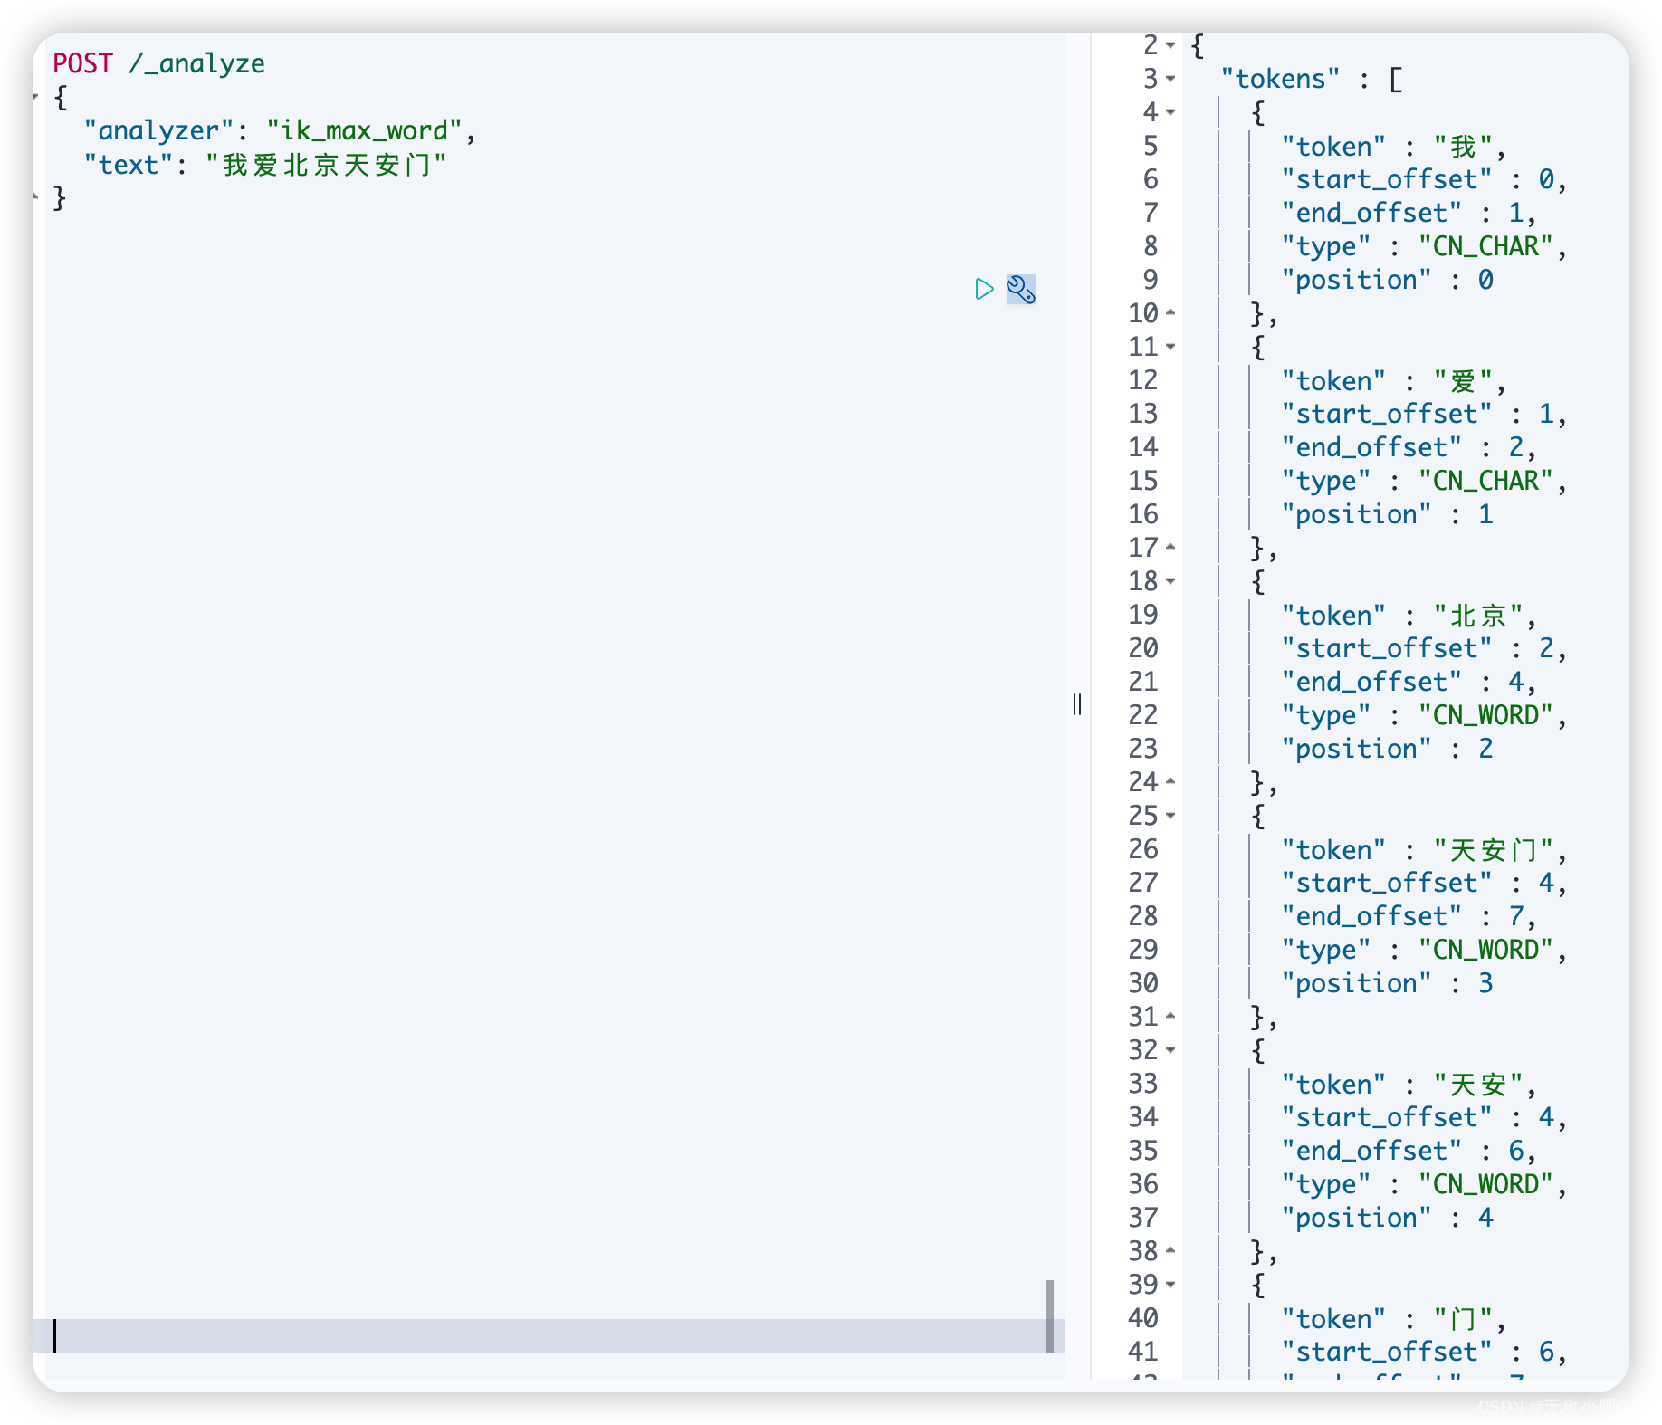Image resolution: width=1662 pixels, height=1425 pixels.
Task: Fold the token object at line 32
Action: pos(1170,1050)
